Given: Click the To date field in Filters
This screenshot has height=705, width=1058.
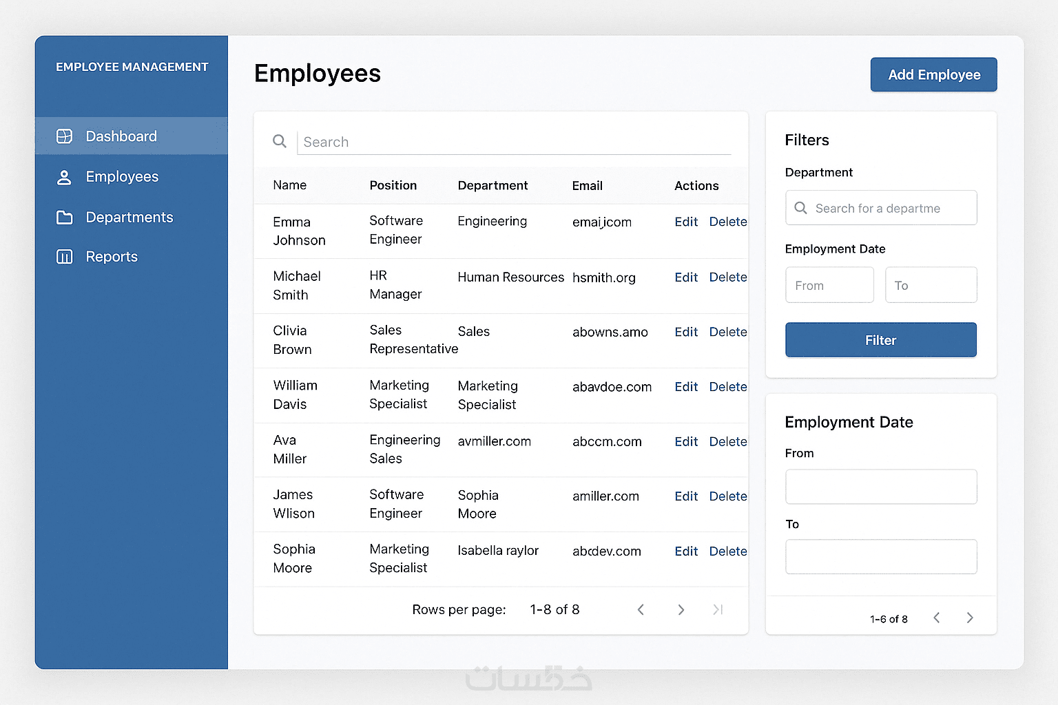Looking at the screenshot, I should click(931, 285).
